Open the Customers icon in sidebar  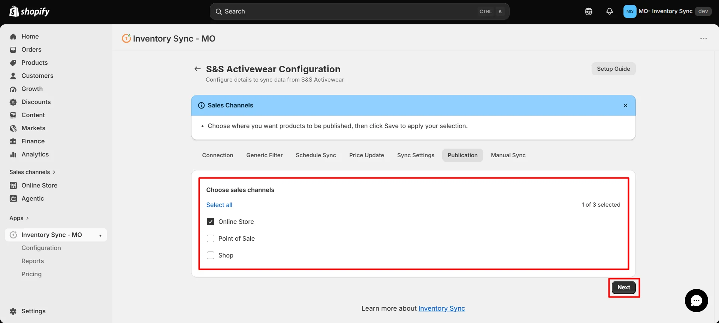point(13,76)
